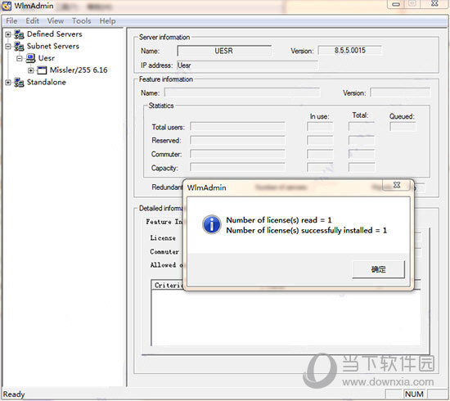Click the Defined Servers icon
This screenshot has width=450, height=401.
click(x=19, y=34)
